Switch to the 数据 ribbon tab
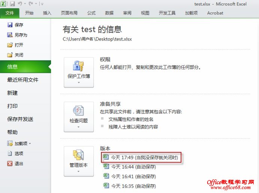 coord(109,13)
